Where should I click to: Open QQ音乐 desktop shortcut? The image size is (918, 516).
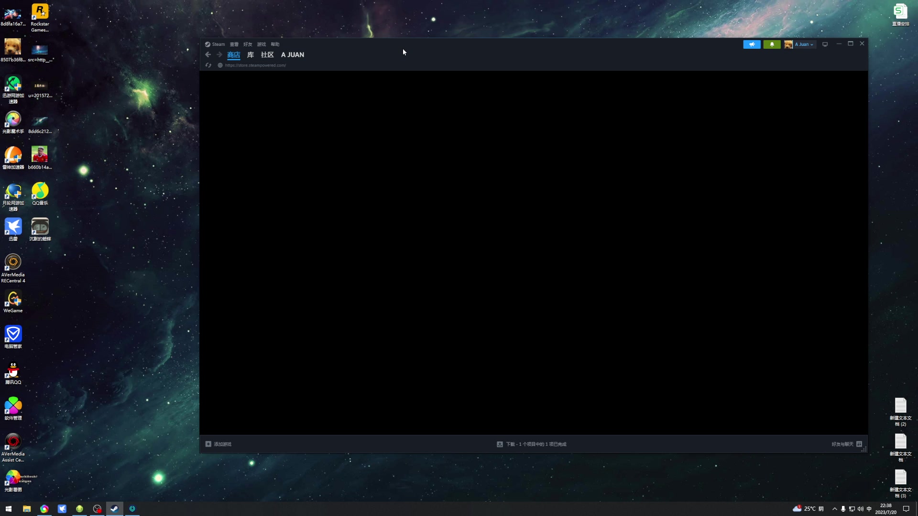[x=40, y=194]
